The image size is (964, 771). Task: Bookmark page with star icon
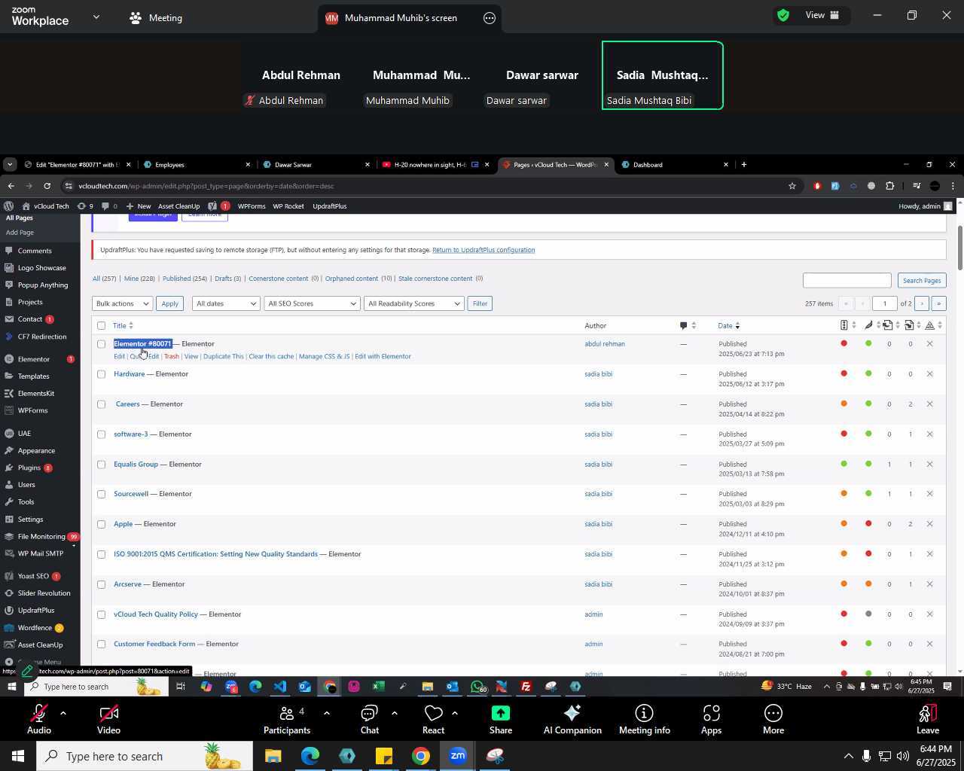[792, 186]
